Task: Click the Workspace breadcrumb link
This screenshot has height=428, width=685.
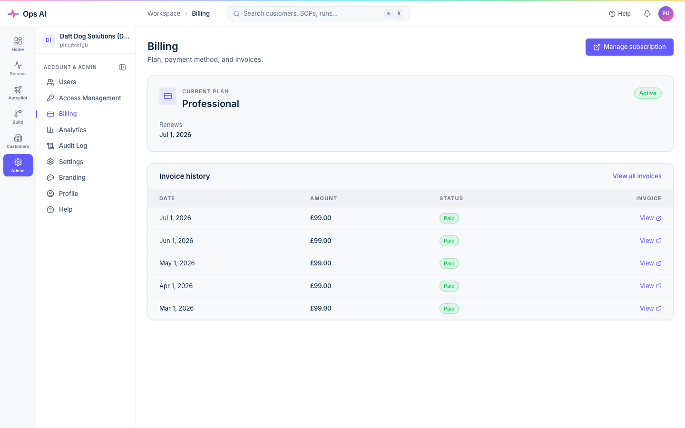Action: tap(164, 14)
